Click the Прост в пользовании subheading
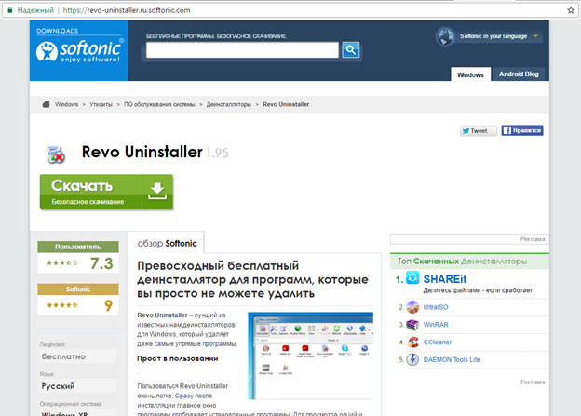581x416 pixels. pos(178,358)
